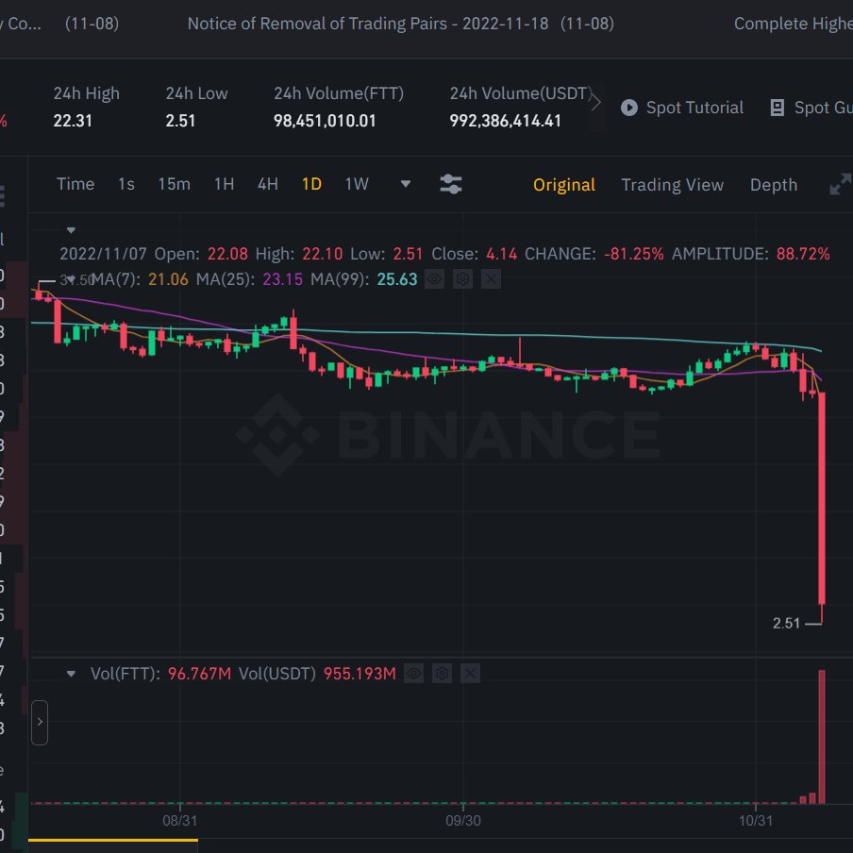Click the CHANGE value -81.25%

coord(634,254)
